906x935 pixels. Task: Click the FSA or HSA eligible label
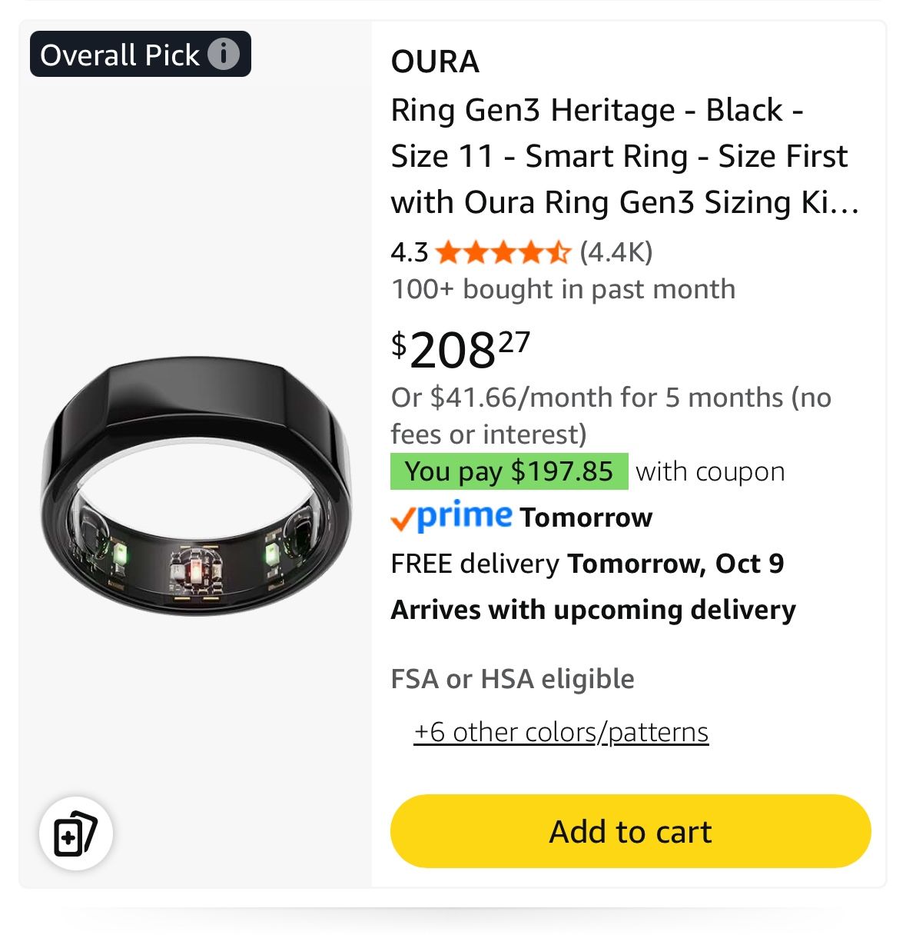pos(513,679)
